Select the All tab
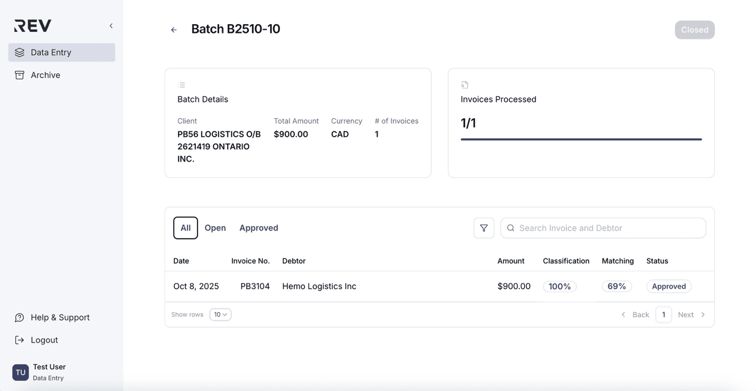The width and height of the screenshot is (756, 391). 185,228
